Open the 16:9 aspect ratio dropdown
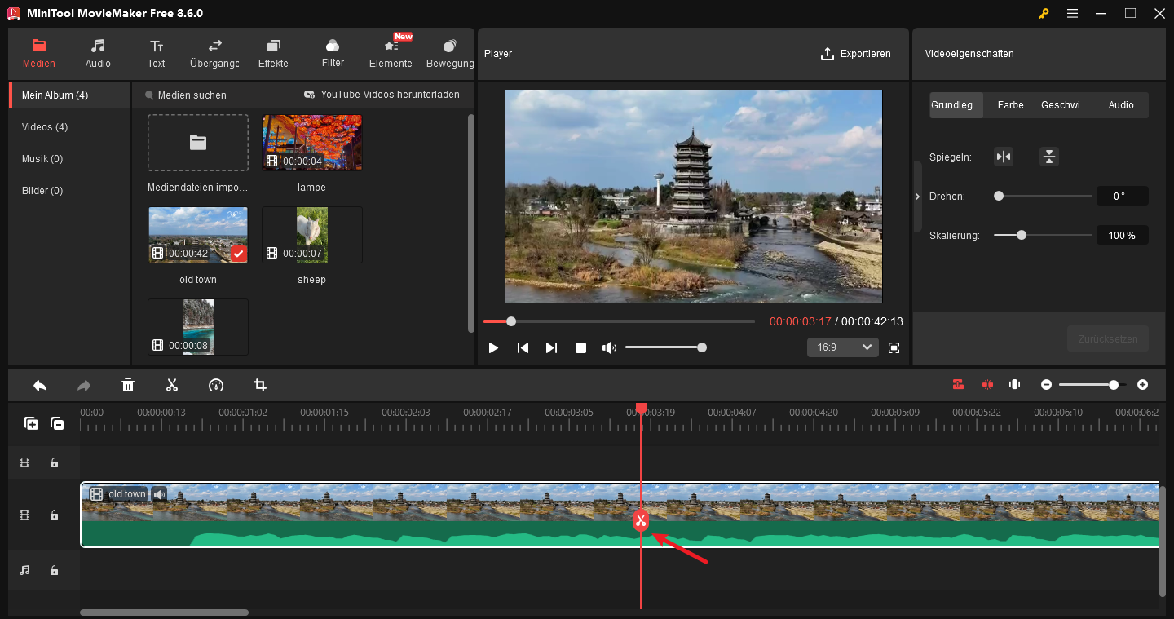This screenshot has height=619, width=1174. (x=842, y=347)
